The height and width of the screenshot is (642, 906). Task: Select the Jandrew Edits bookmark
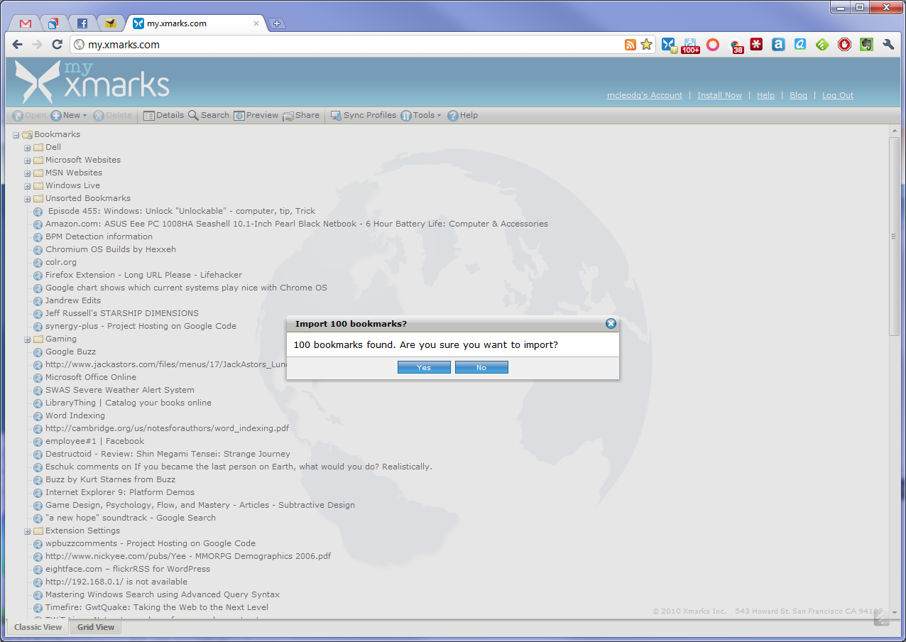point(73,301)
